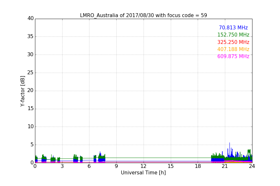Select the blue 70.813 MHz legend label
Viewport: 280px width, 186px height.
pos(233,28)
